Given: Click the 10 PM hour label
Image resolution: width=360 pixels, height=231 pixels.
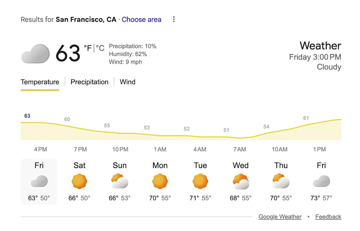Looking at the screenshot, I should click(120, 149).
